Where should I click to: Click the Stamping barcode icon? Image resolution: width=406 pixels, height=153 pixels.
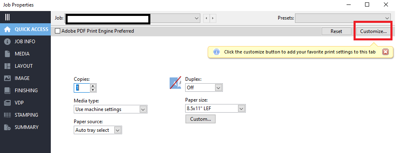click(7, 115)
